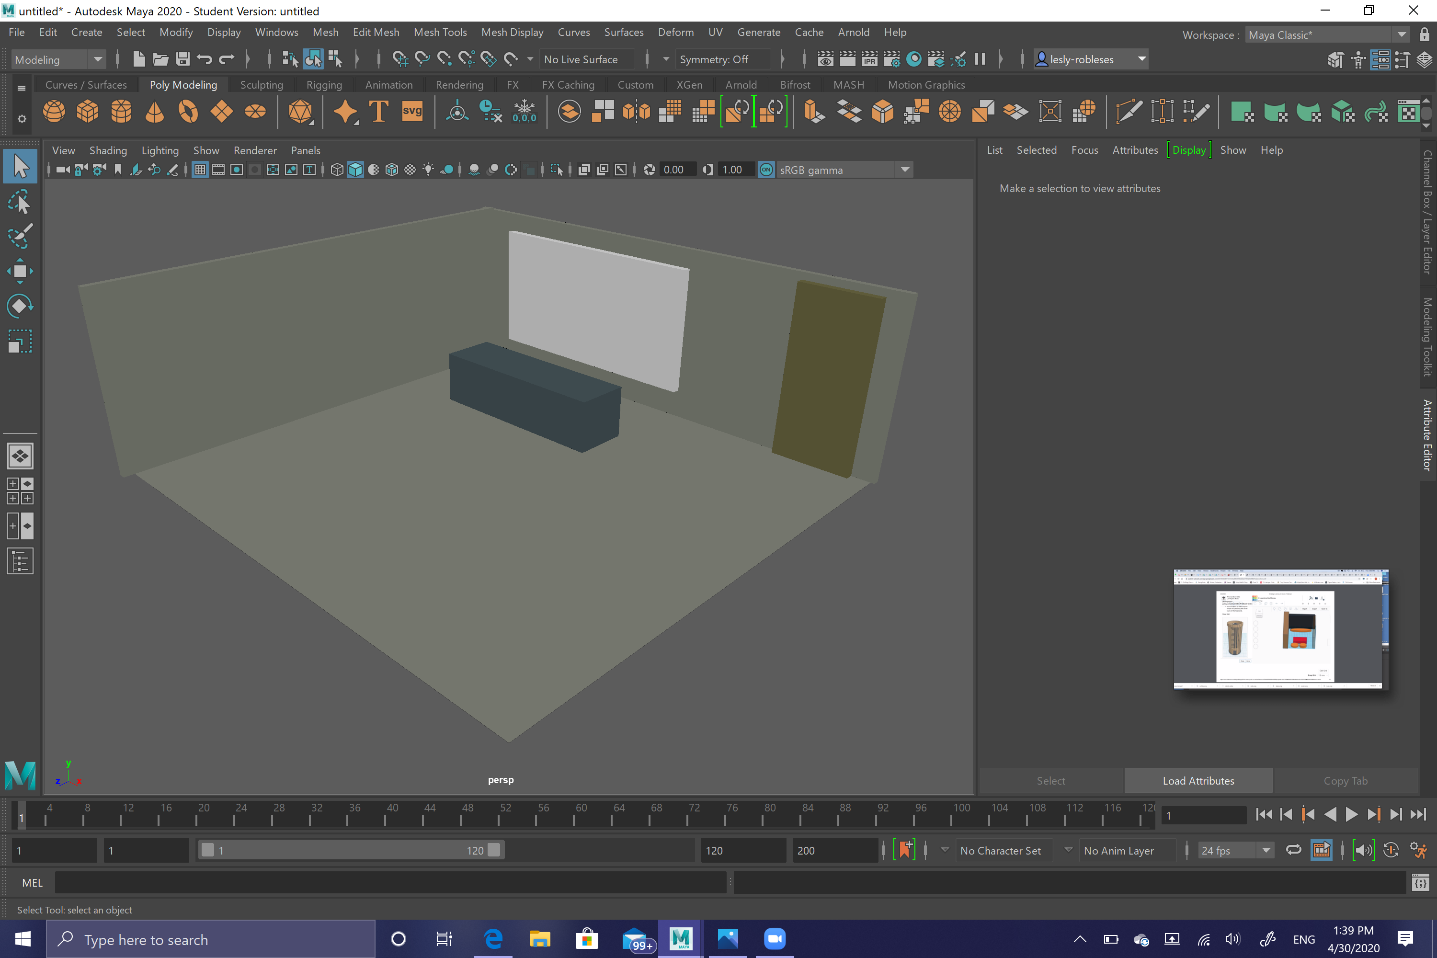1437x958 pixels.
Task: Click the four-view layout icon
Action: point(20,490)
